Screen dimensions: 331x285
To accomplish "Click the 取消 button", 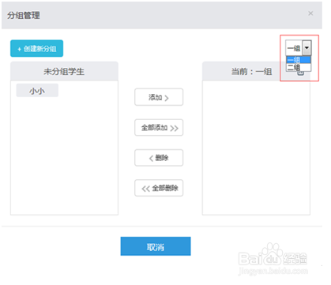I will pos(156,246).
